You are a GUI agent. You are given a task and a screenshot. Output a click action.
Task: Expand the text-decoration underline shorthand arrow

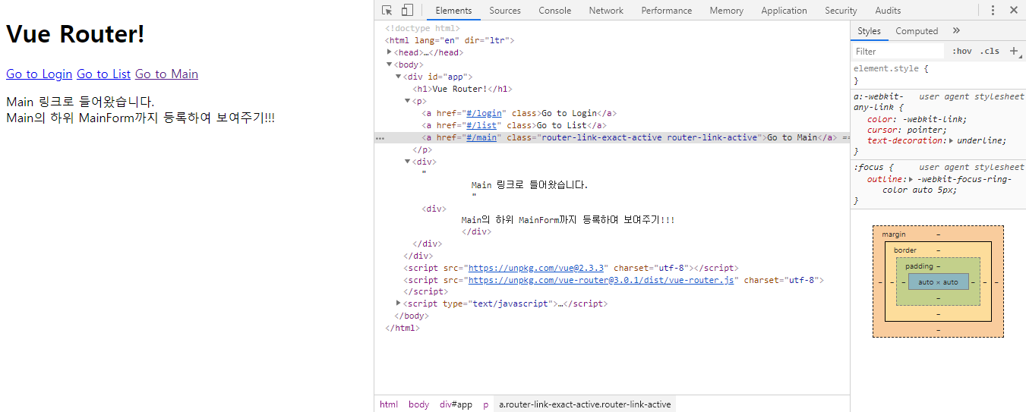point(952,140)
